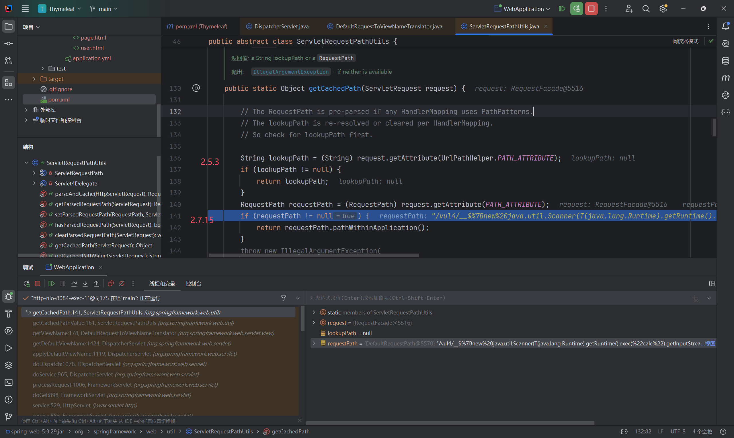Click the Stop button in top toolbar
The image size is (734, 438).
pos(591,9)
